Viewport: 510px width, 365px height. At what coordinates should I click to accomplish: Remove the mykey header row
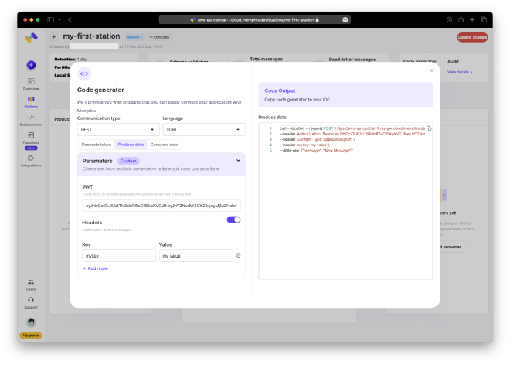(x=238, y=255)
